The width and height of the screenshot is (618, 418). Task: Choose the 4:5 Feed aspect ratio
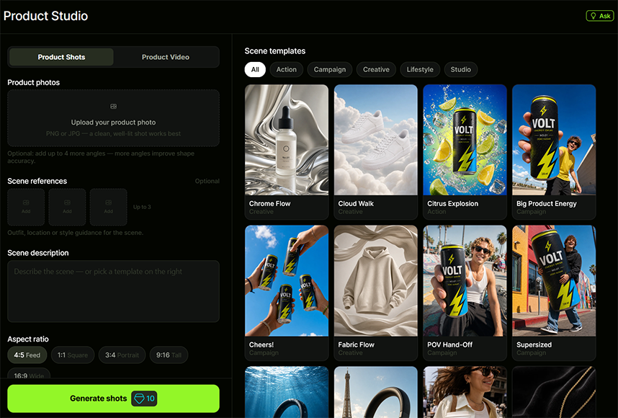pyautogui.click(x=27, y=355)
